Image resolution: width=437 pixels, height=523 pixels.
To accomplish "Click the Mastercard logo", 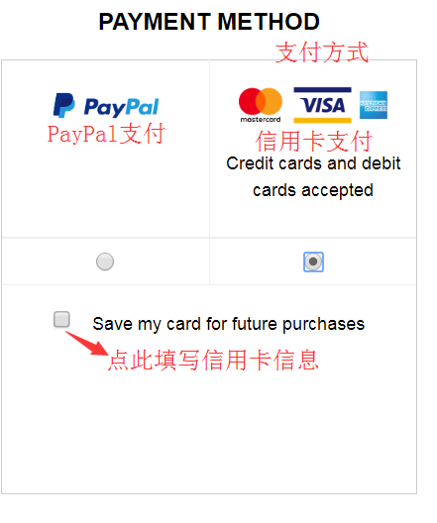I will pos(261,105).
